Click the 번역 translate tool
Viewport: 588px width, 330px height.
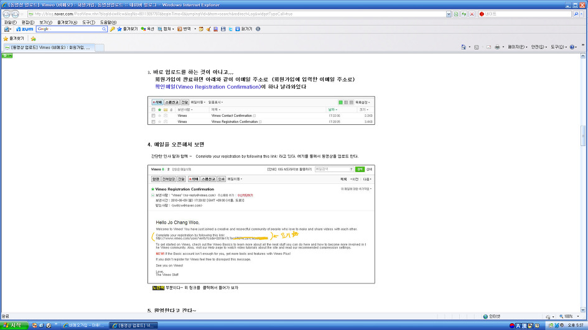tap(184, 29)
